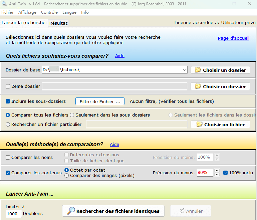Screen dimensions: 257x220
Task: Click the 80% precision value field
Action: pyautogui.click(x=205, y=173)
